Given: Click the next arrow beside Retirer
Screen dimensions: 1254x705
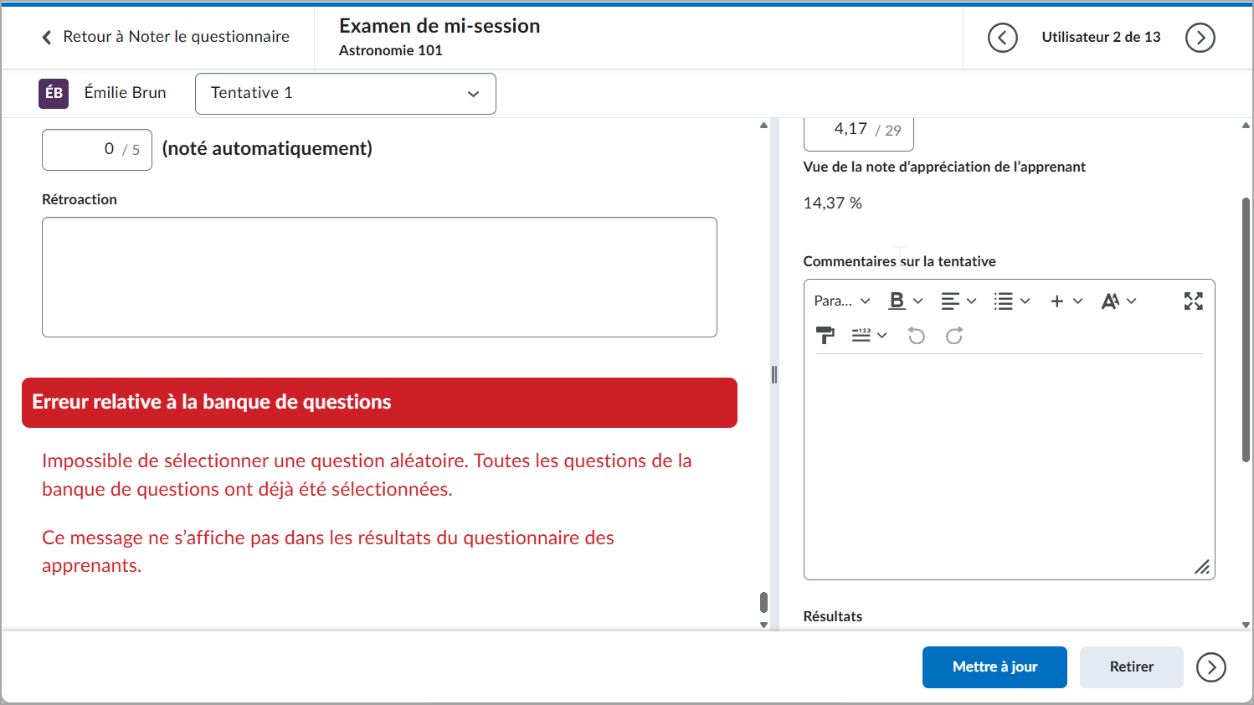Looking at the screenshot, I should (1210, 667).
